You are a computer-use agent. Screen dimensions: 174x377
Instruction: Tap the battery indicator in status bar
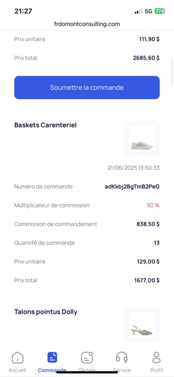point(159,11)
